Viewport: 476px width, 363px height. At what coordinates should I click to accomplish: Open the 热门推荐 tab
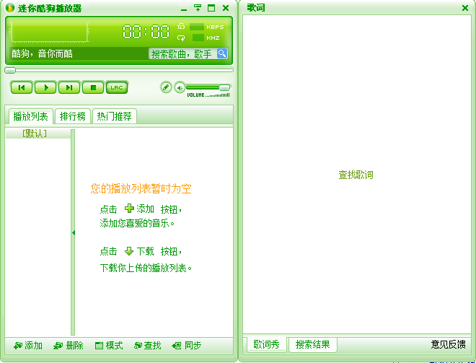[x=115, y=116]
